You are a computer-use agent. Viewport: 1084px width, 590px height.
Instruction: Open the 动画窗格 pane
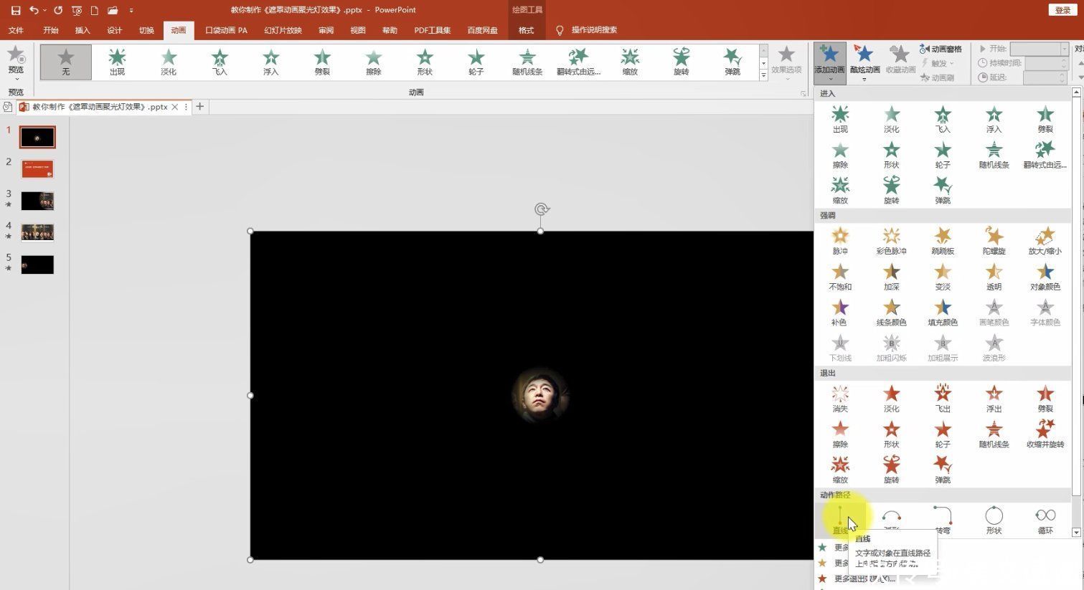[x=941, y=49]
